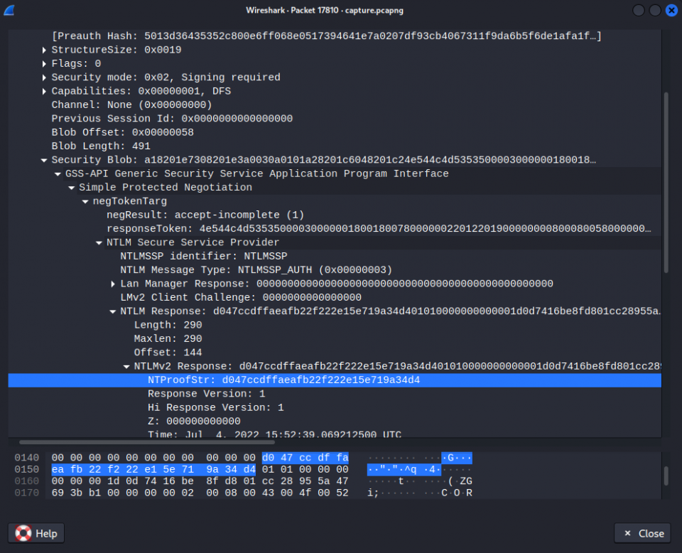Click the packet details horizontal scrollbar
Viewport: 682px width, 553px height.
pos(147,442)
